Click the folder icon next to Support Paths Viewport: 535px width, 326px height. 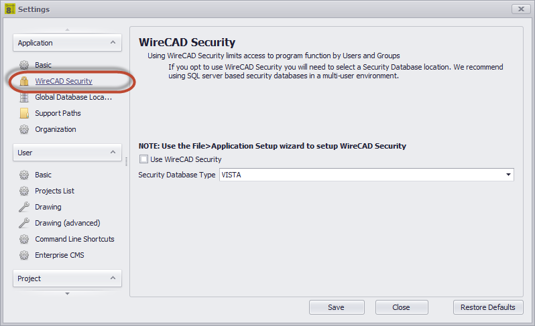point(24,113)
